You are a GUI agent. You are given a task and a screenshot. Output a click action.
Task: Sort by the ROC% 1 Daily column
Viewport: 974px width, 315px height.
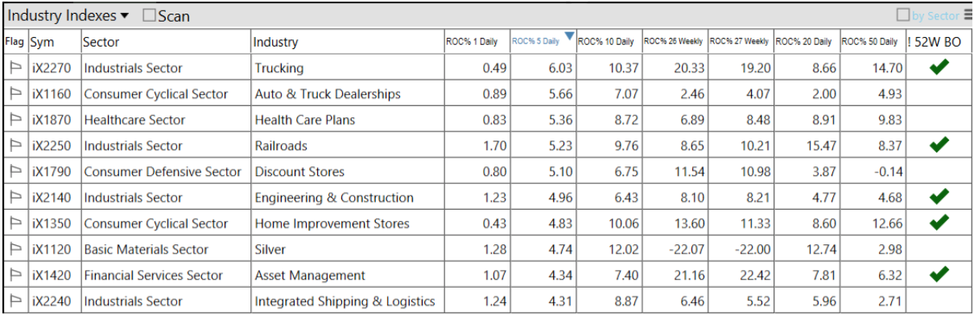472,42
